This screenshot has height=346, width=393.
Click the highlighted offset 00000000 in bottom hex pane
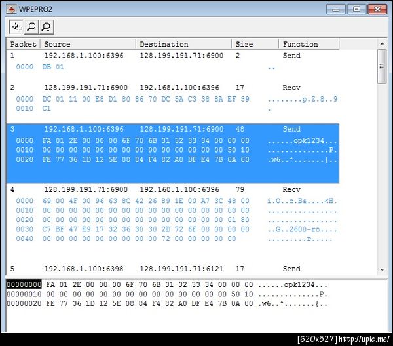24,284
